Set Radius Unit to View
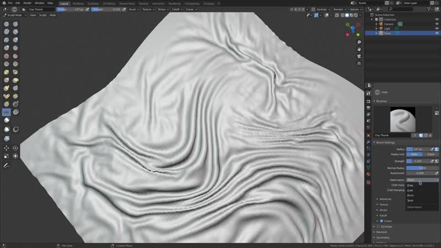441x248 pixels. point(414,154)
